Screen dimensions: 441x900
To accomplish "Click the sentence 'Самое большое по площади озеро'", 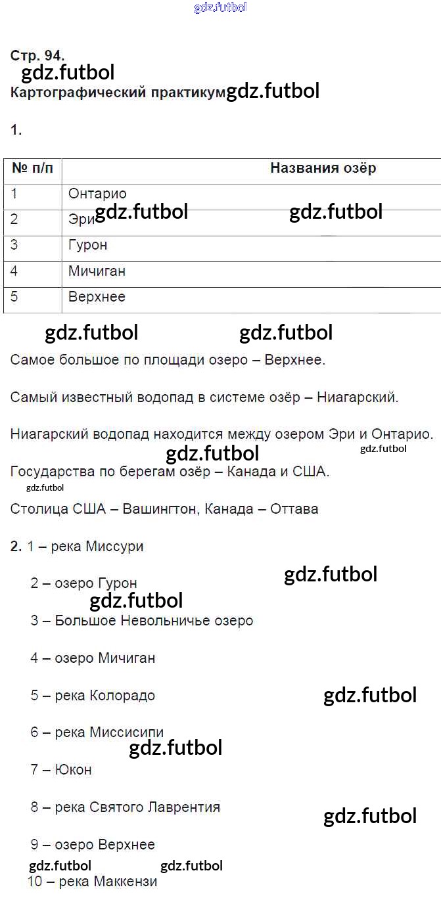I will tap(168, 360).
